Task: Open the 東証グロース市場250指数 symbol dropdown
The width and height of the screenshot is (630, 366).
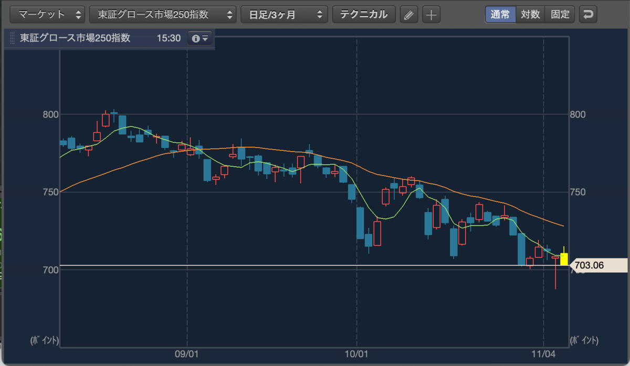Action: [x=163, y=14]
